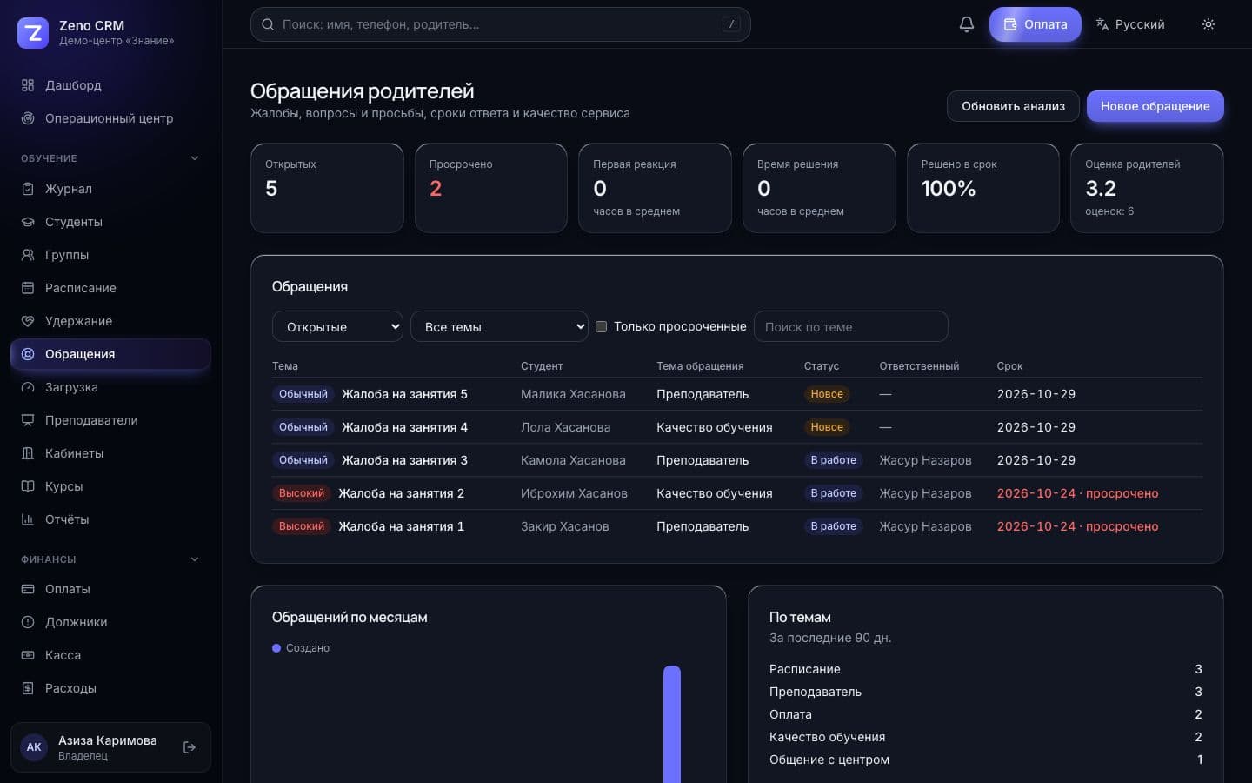Open the Расписание page
This screenshot has height=783, width=1252.
pos(110,288)
